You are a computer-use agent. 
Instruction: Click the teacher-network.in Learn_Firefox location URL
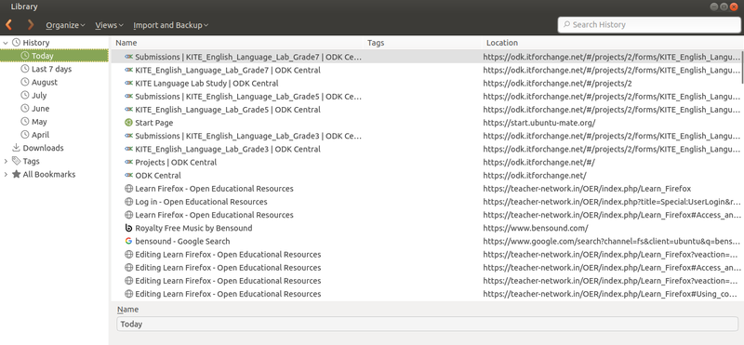[587, 189]
